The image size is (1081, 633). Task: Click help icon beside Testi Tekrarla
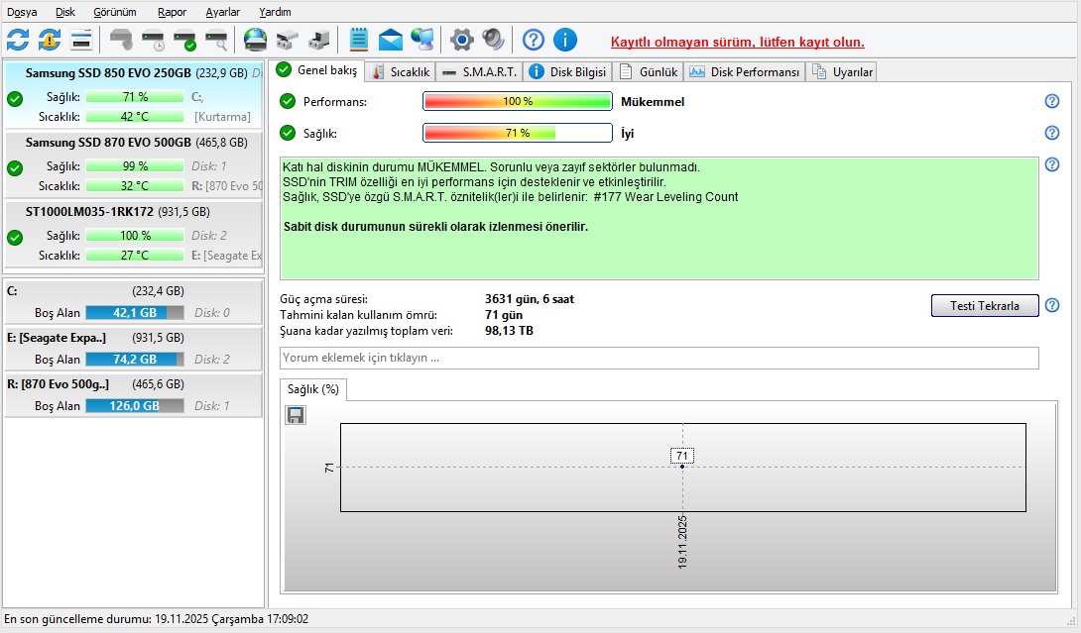point(1052,305)
